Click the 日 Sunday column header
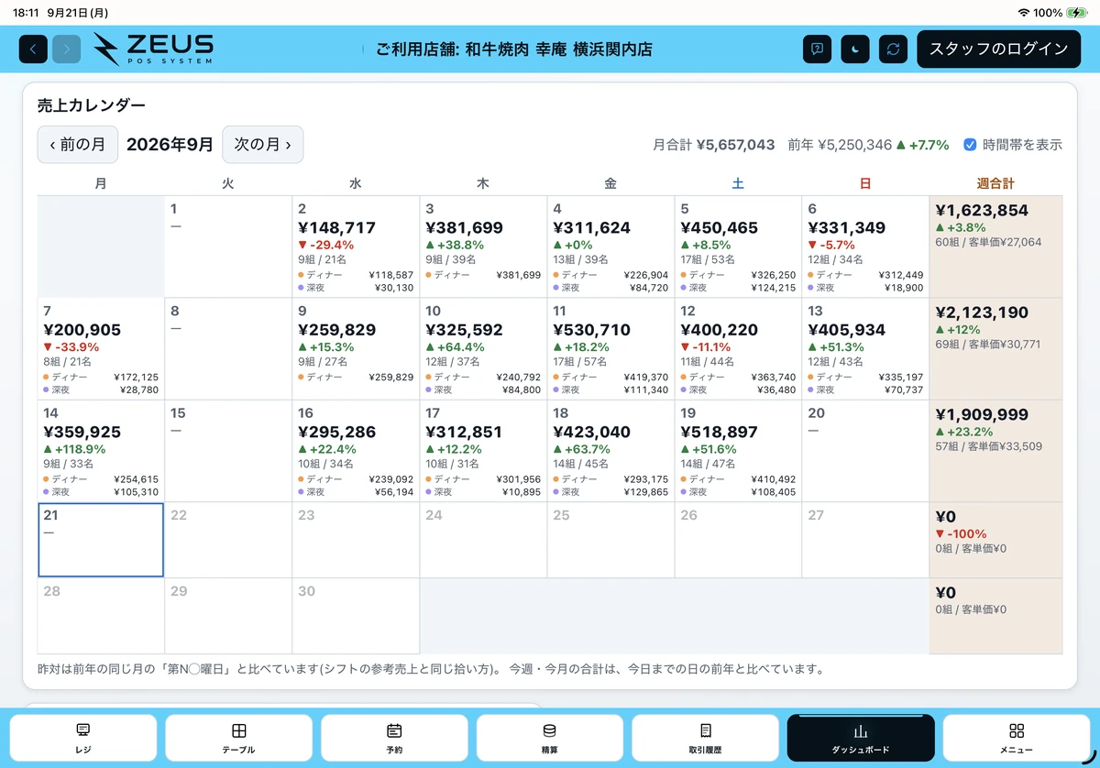 (865, 183)
